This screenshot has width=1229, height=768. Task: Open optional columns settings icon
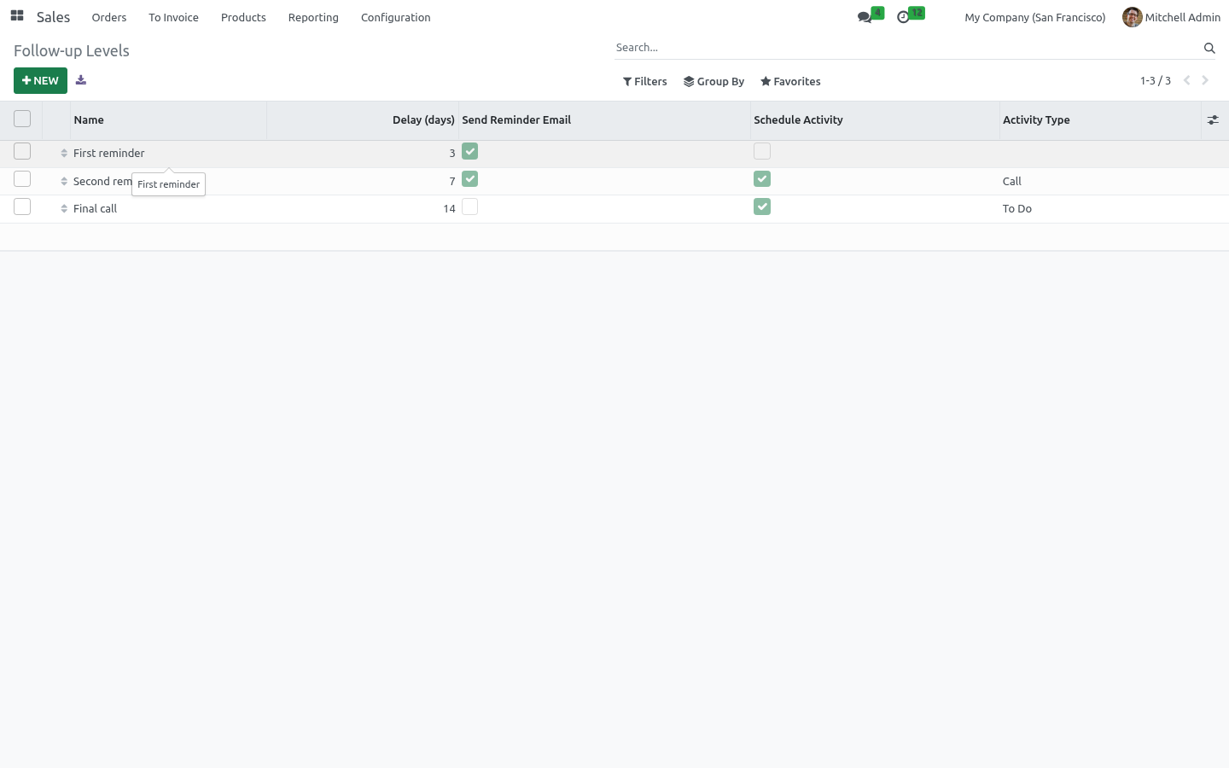point(1213,120)
